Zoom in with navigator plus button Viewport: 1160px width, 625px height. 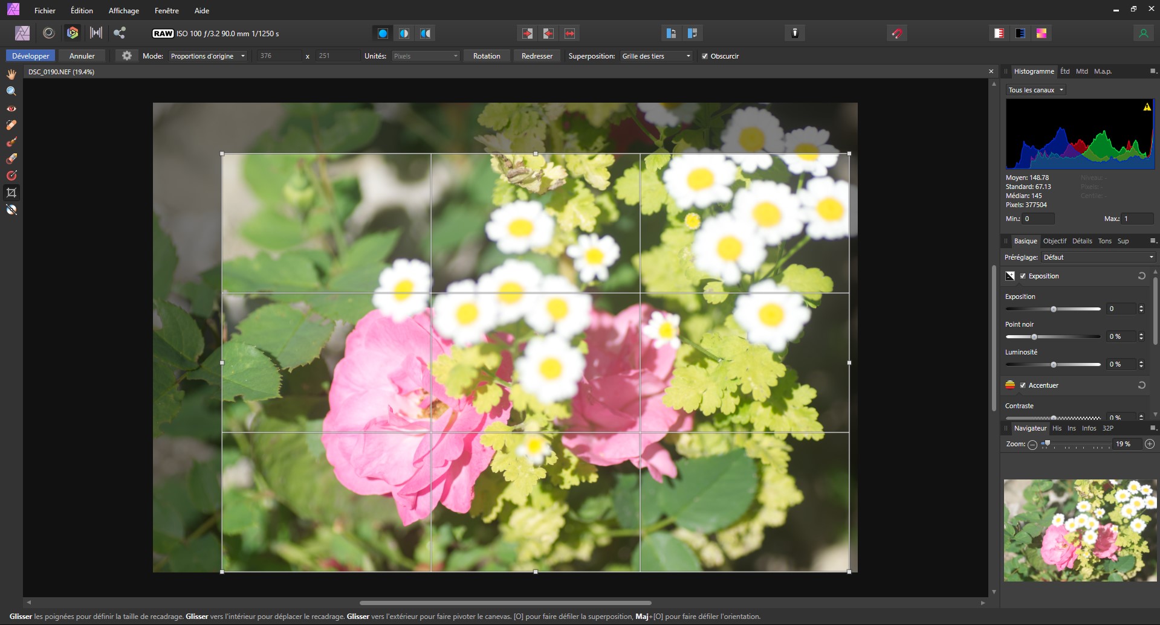(x=1149, y=444)
